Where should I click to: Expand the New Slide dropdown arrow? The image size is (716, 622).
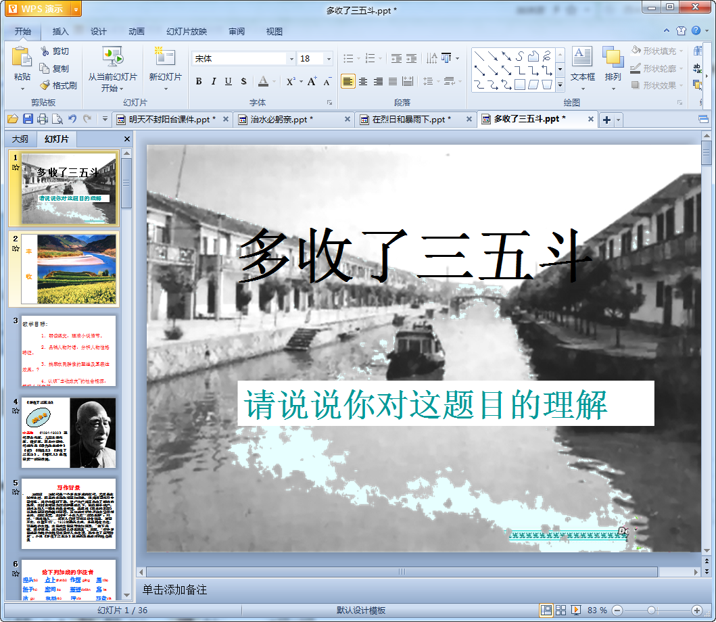pyautogui.click(x=165, y=89)
